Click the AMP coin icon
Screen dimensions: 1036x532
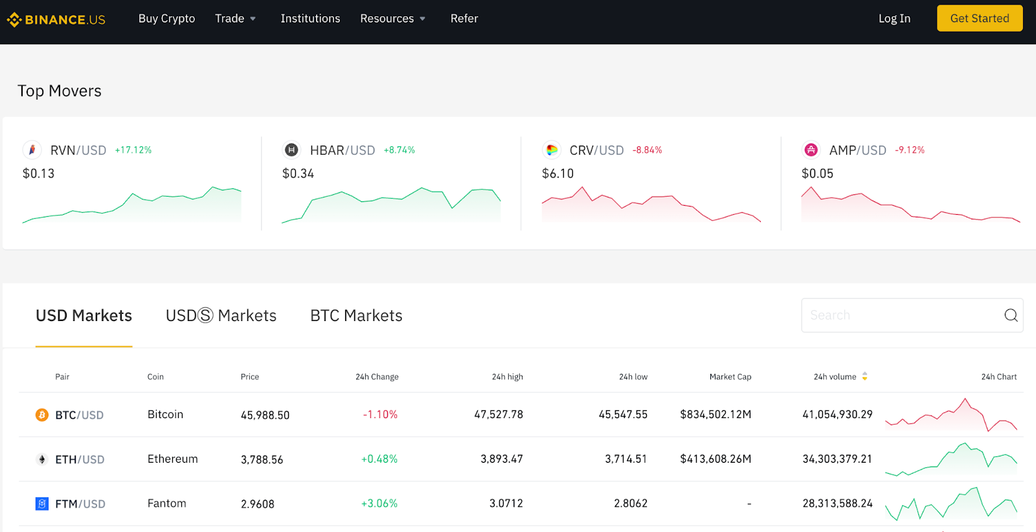pos(811,150)
